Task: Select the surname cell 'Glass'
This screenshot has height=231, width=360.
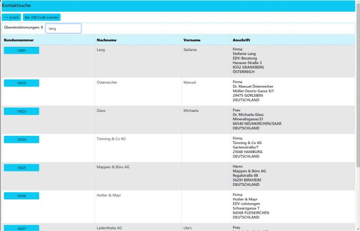Action: 101,111
